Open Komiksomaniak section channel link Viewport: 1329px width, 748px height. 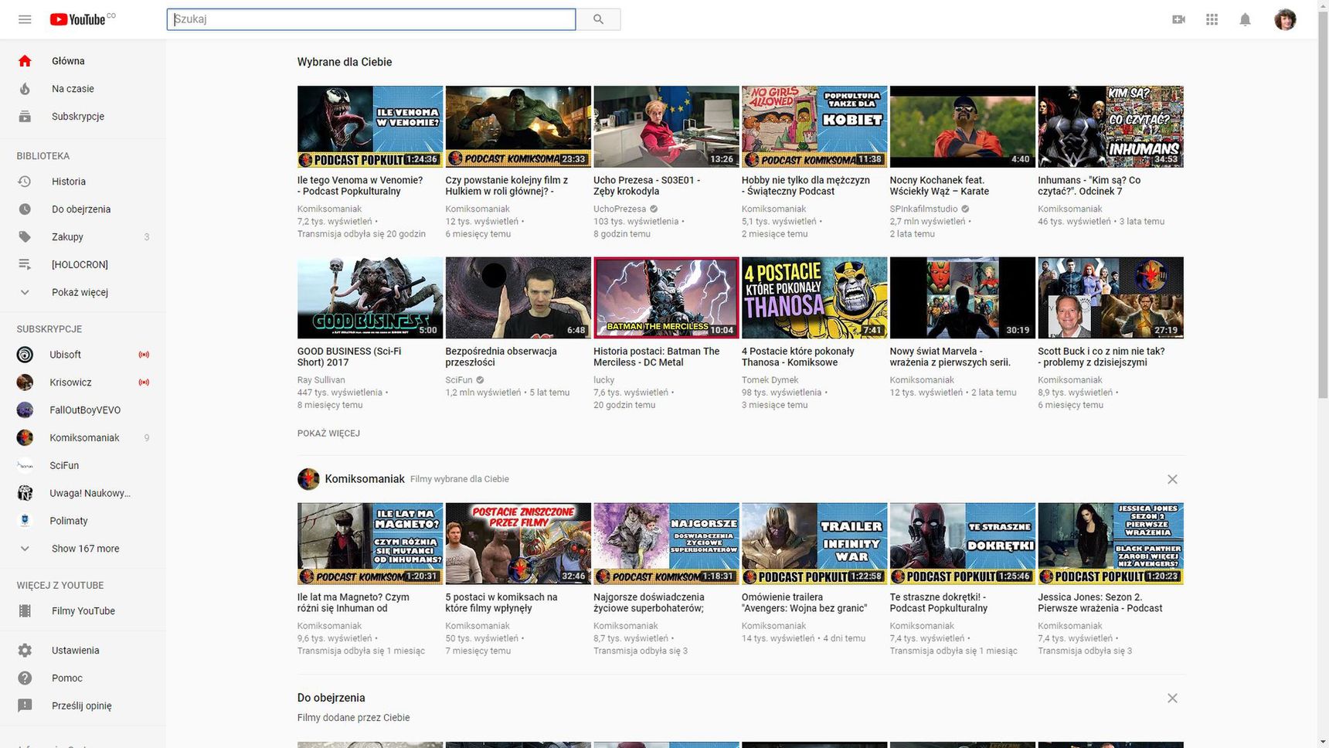coord(365,479)
